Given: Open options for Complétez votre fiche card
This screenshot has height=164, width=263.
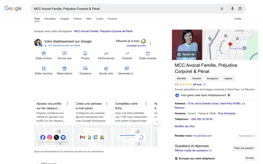Looking at the screenshot, I should 146,104.
